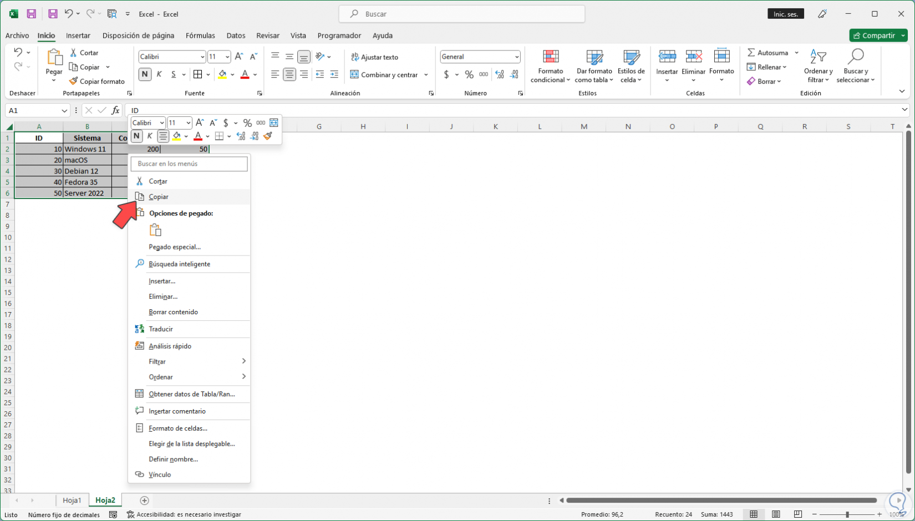The image size is (915, 521).
Task: Switch to Page Layout view in status bar
Action: click(776, 514)
